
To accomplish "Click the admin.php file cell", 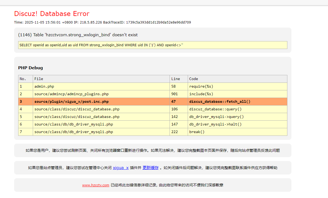I will [x=101, y=87].
